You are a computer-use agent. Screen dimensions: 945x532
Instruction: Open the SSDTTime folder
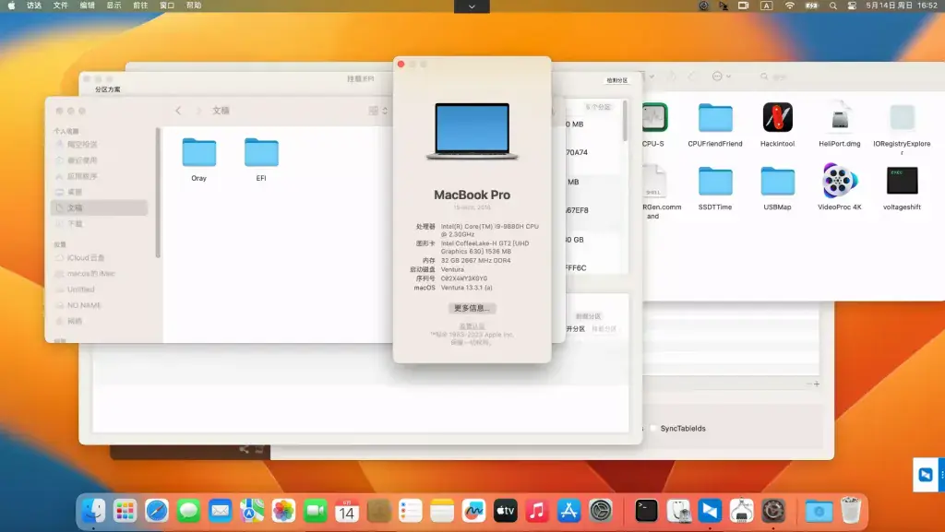click(x=715, y=181)
